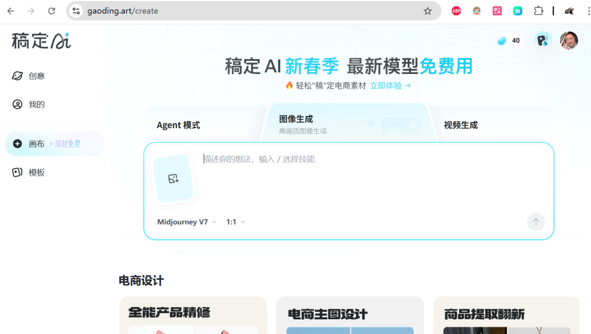This screenshot has width=591, height=334.
Task: Click the 稿定AI logo
Action: pos(40,40)
